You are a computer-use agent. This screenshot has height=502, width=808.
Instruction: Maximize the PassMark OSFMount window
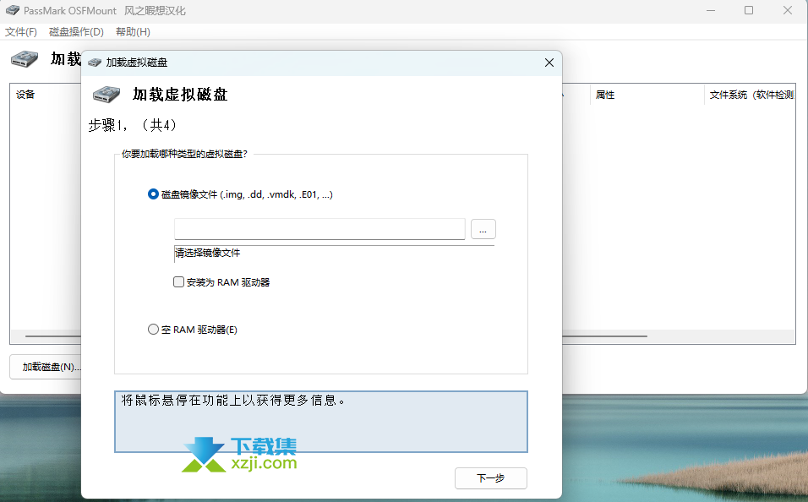tap(749, 10)
